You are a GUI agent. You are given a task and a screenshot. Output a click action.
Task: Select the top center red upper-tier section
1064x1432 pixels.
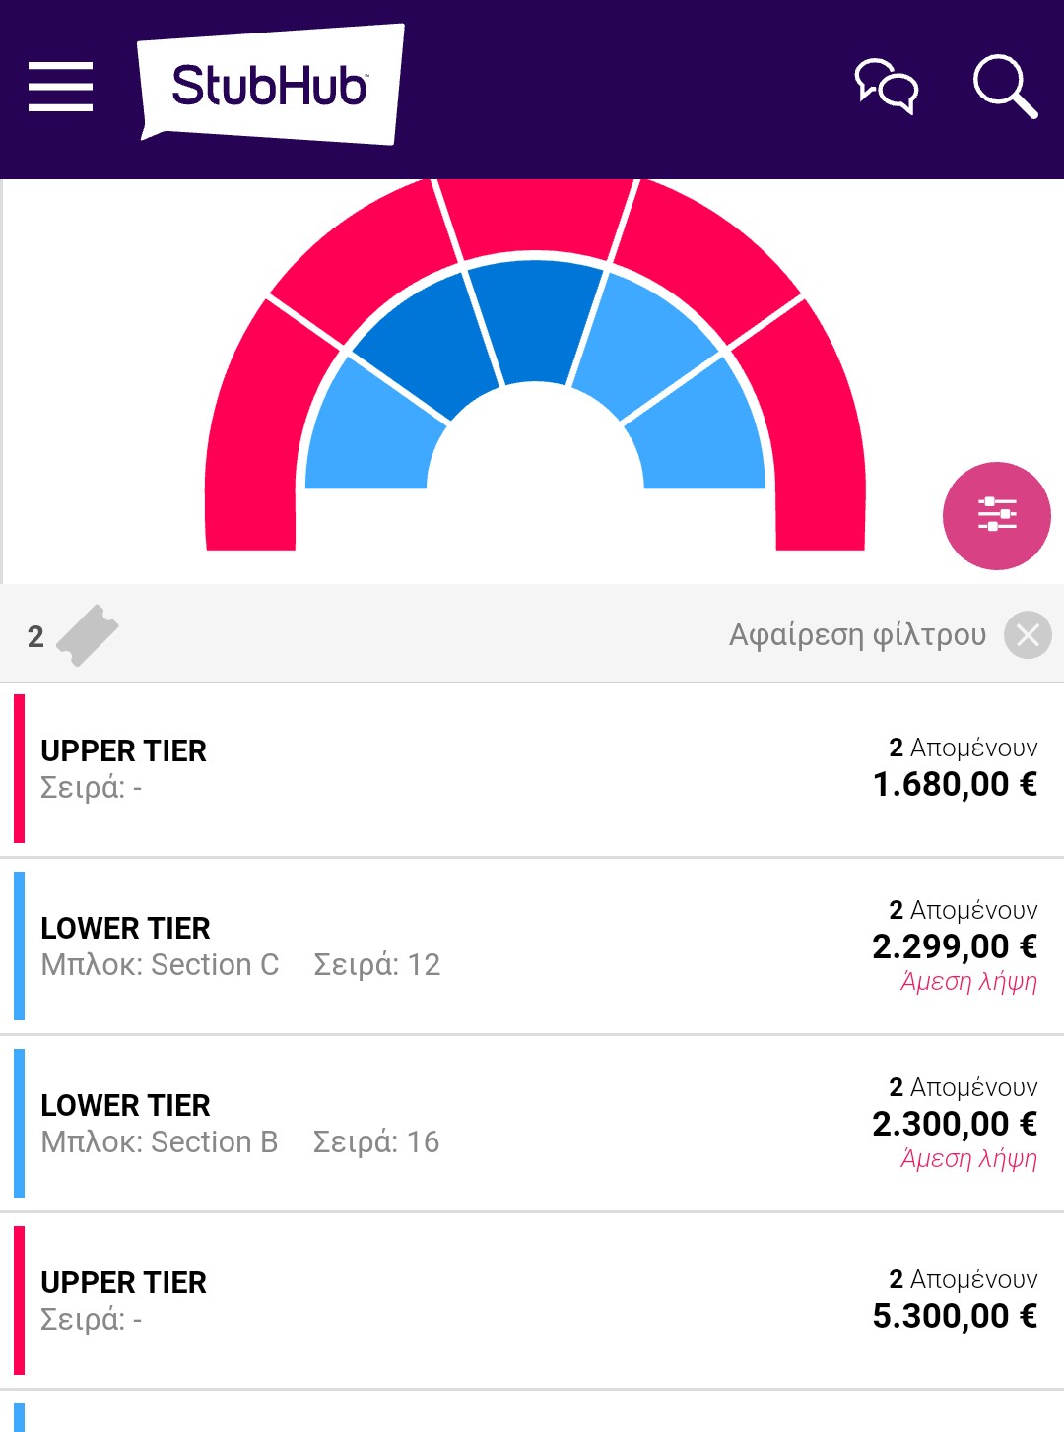click(x=535, y=217)
